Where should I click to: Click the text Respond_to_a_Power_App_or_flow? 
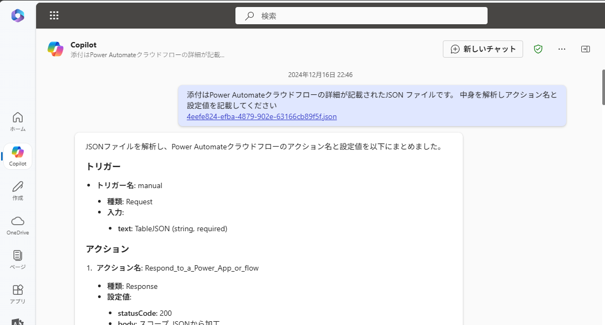(202, 268)
